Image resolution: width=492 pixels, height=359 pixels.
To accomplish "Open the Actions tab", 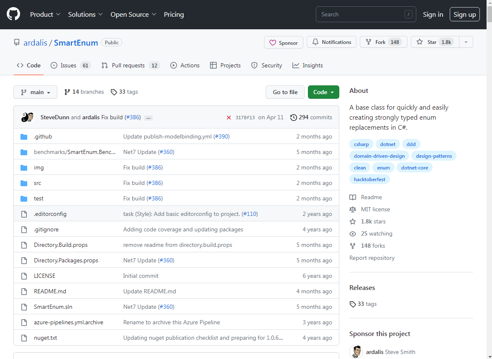I will coord(185,65).
